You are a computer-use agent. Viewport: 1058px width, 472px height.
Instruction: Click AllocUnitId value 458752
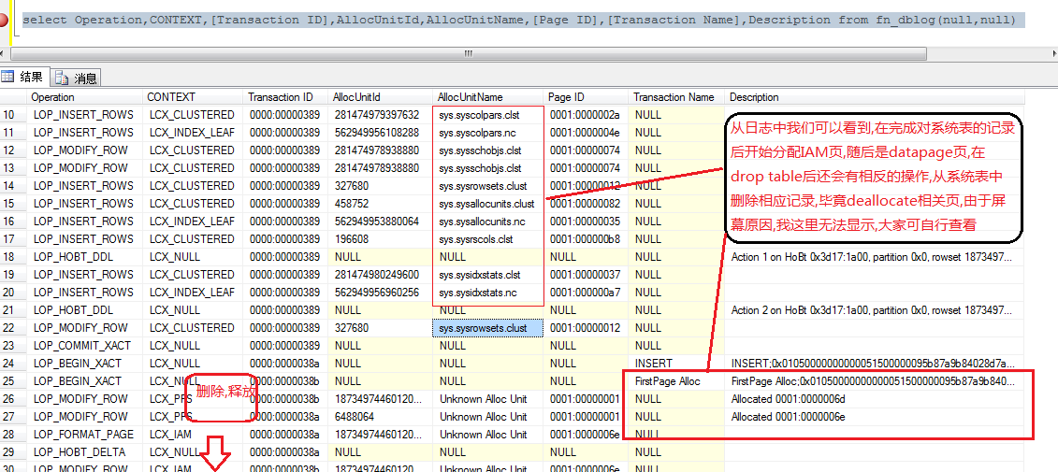coord(351,204)
